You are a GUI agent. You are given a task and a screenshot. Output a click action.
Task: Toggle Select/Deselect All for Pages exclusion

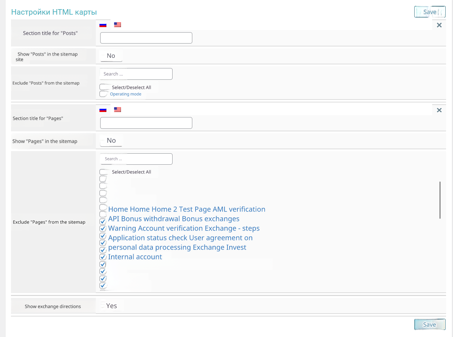pyautogui.click(x=103, y=172)
